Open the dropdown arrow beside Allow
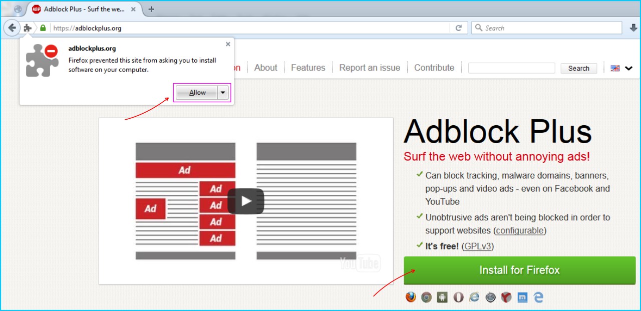641x311 pixels. click(x=223, y=93)
